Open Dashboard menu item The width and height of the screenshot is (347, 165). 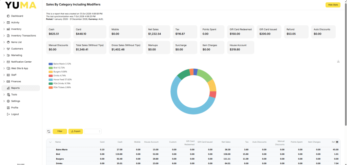pyautogui.click(x=21, y=16)
